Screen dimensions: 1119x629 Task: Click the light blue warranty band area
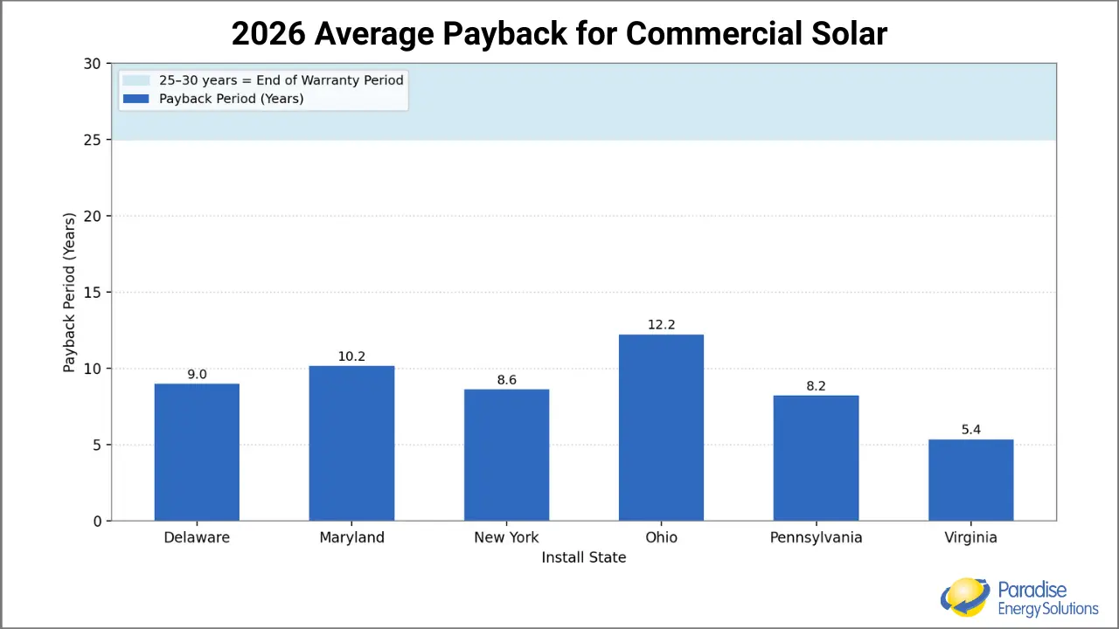click(699, 100)
